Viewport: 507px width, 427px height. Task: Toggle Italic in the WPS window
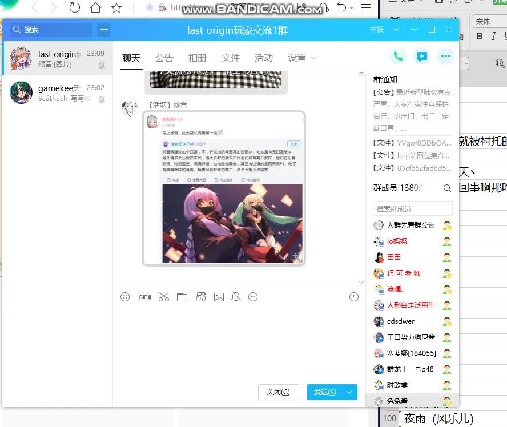(x=494, y=36)
